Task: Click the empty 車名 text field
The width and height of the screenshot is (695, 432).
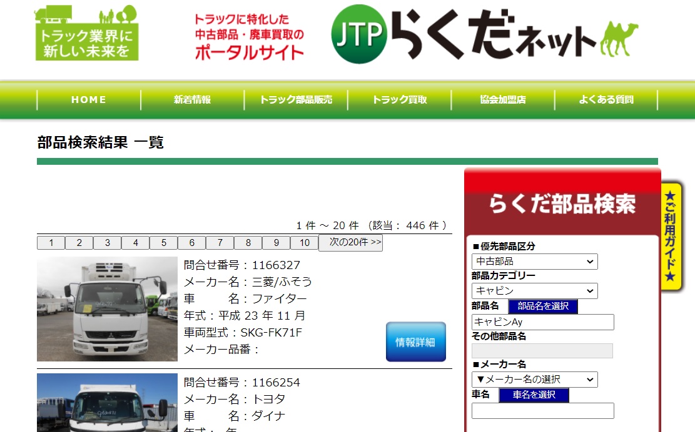Action: (x=542, y=411)
